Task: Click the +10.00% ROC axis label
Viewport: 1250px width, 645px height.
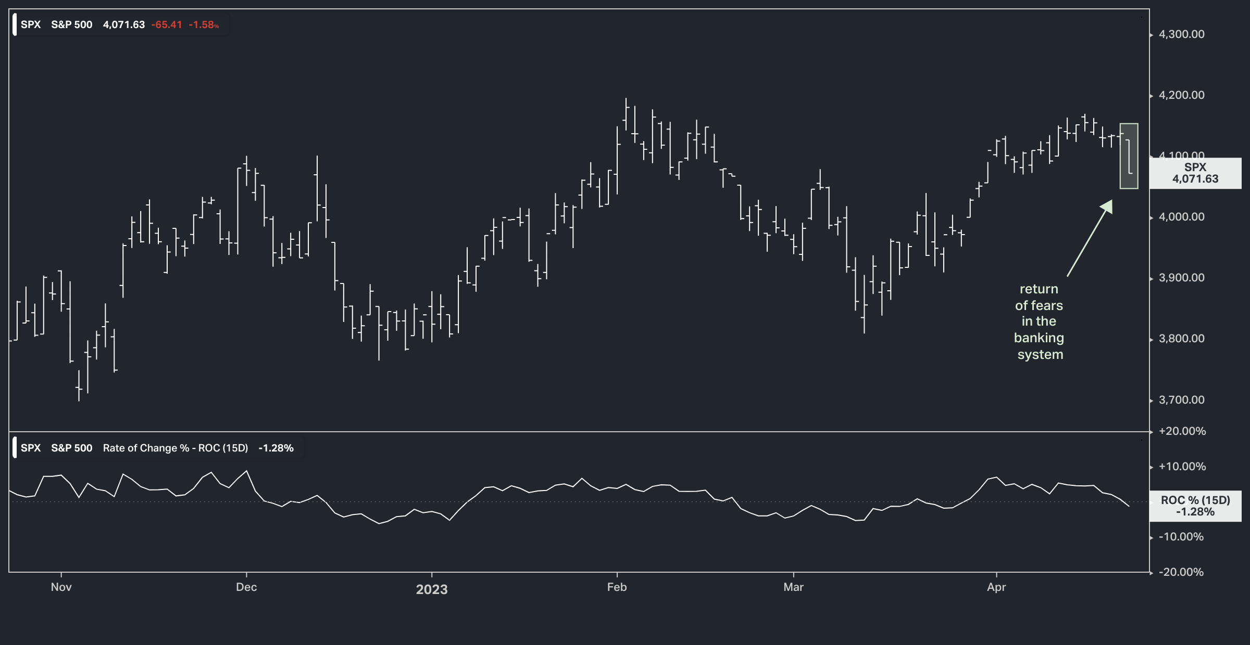Action: point(1182,467)
